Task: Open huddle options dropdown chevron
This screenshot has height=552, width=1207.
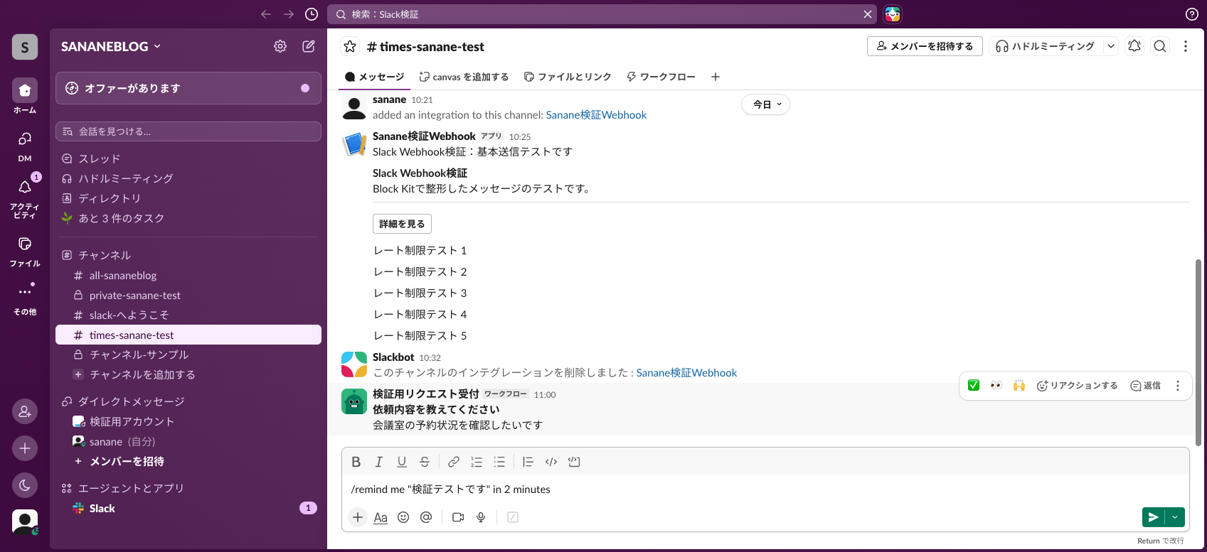Action: point(1111,46)
